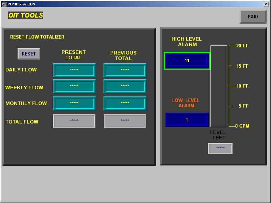Click the OIT TOOLS header label
The height and width of the screenshot is (203, 271).
pyautogui.click(x=26, y=15)
